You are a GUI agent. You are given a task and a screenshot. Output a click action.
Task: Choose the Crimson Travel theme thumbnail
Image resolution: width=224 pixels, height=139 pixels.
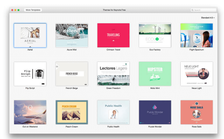tap(113, 35)
